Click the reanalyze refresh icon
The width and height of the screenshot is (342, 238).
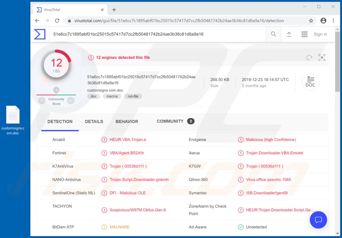[309, 58]
